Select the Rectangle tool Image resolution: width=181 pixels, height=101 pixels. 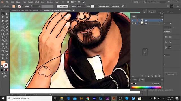[x=3, y=27]
